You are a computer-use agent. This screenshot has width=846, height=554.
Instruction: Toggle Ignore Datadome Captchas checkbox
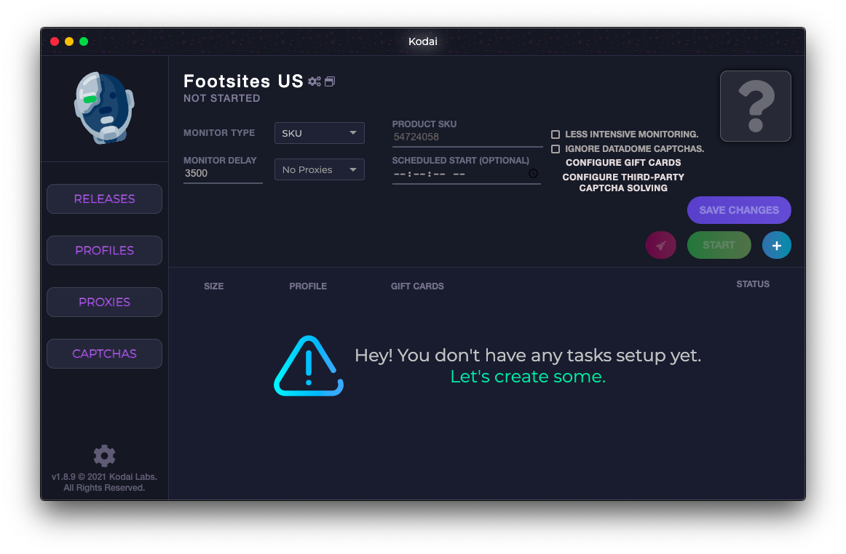coord(556,149)
